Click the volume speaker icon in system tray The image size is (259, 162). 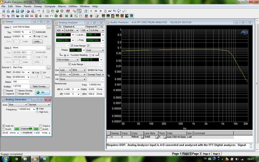tap(237, 159)
